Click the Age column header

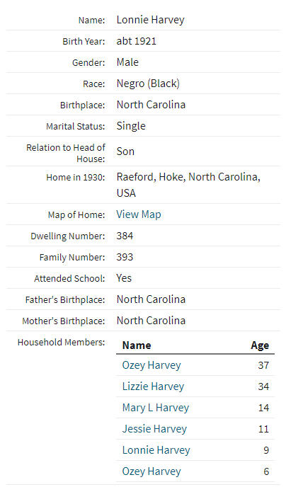pos(260,345)
